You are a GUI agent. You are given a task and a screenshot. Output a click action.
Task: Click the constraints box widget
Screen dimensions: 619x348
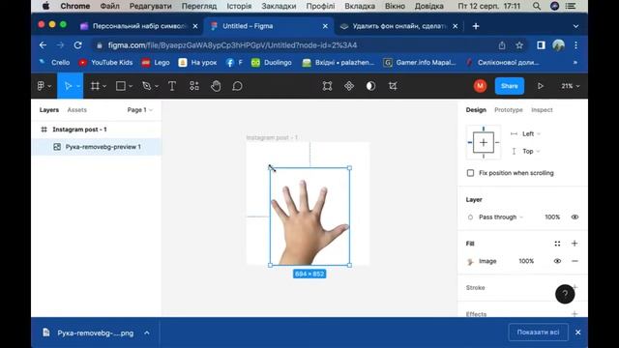(x=484, y=142)
